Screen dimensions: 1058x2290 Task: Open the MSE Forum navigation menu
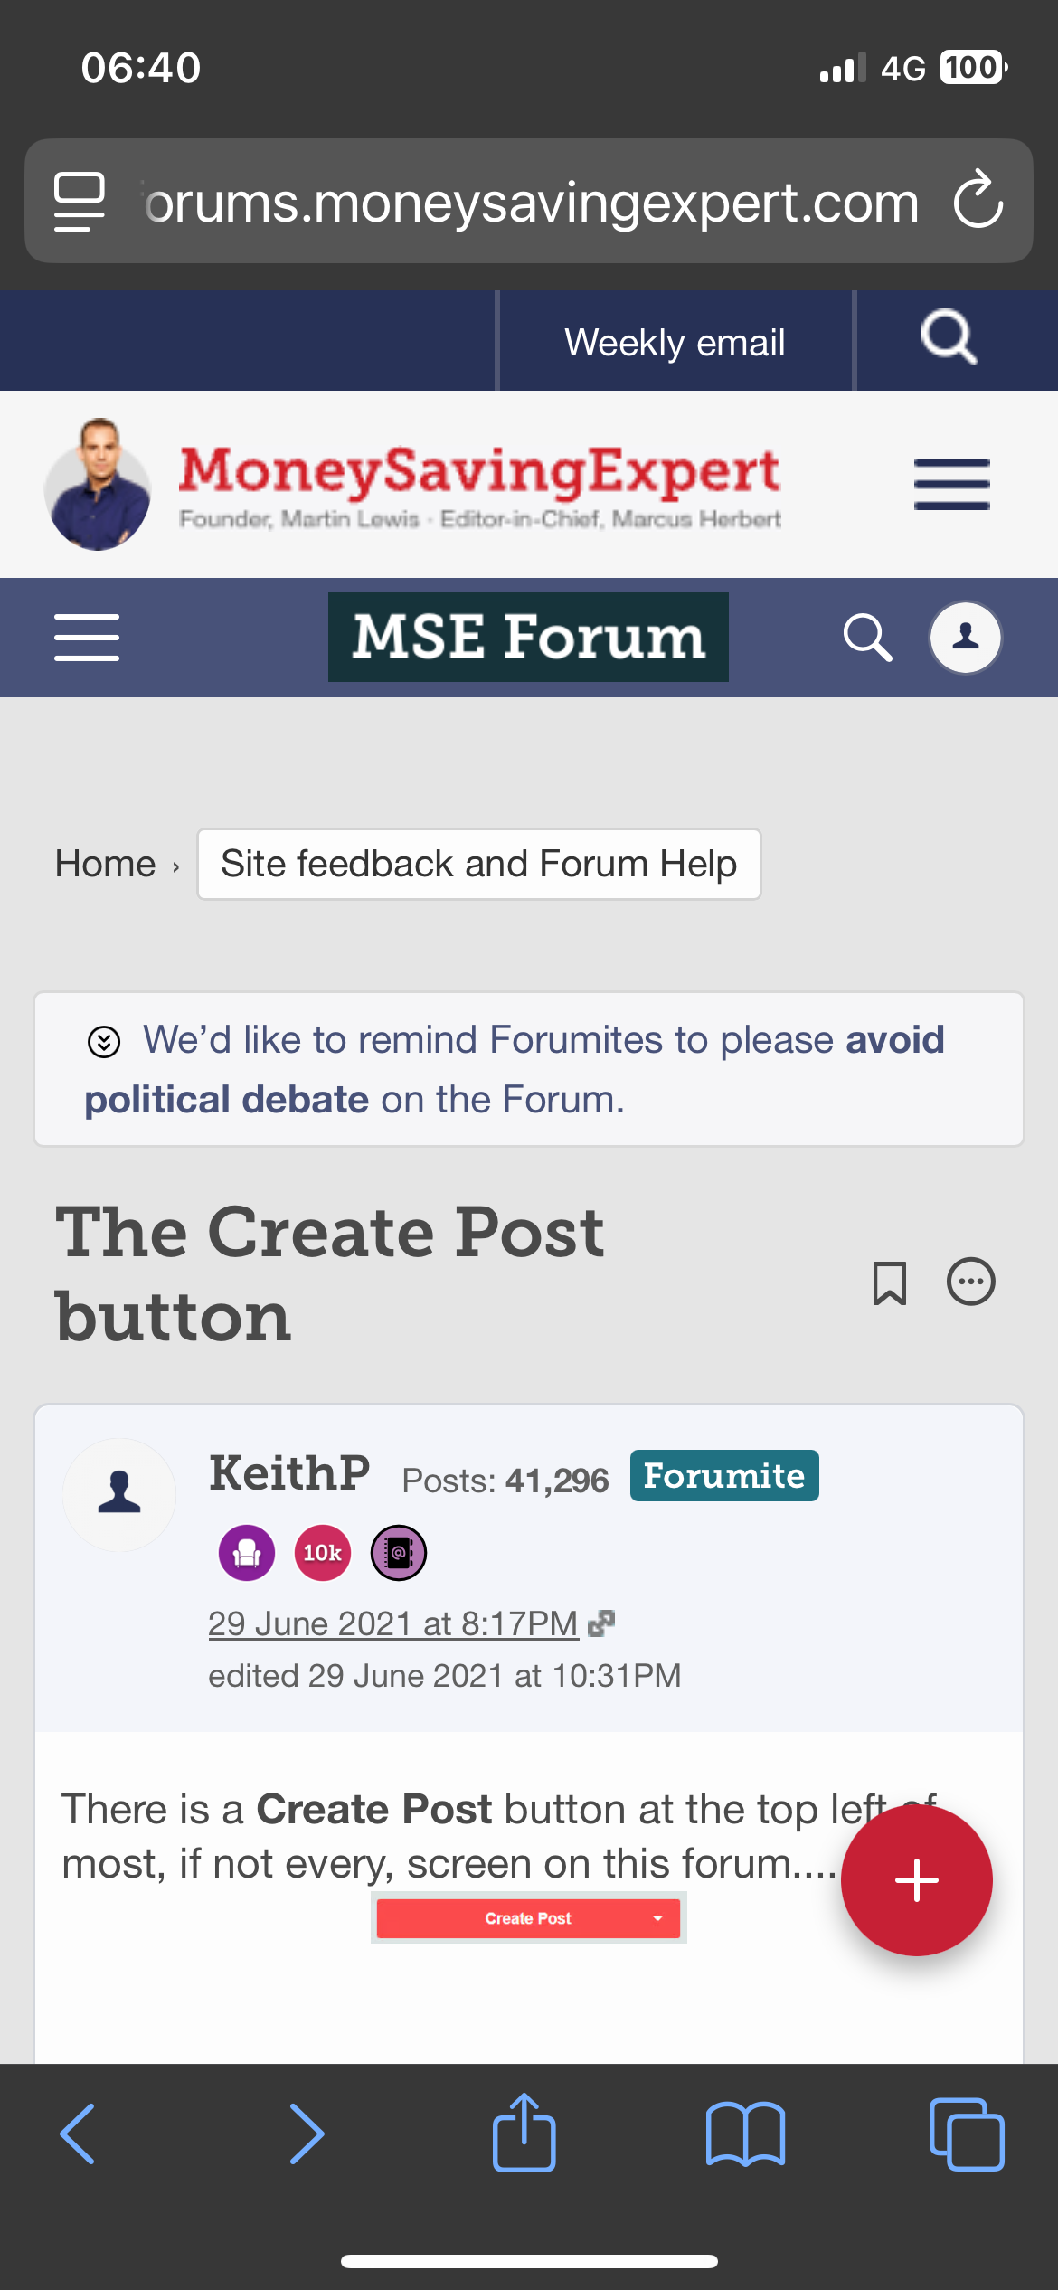point(87,638)
